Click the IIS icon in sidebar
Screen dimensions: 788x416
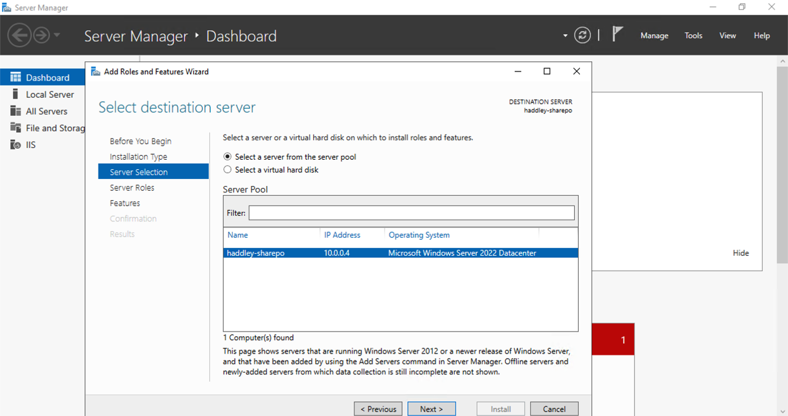(15, 145)
